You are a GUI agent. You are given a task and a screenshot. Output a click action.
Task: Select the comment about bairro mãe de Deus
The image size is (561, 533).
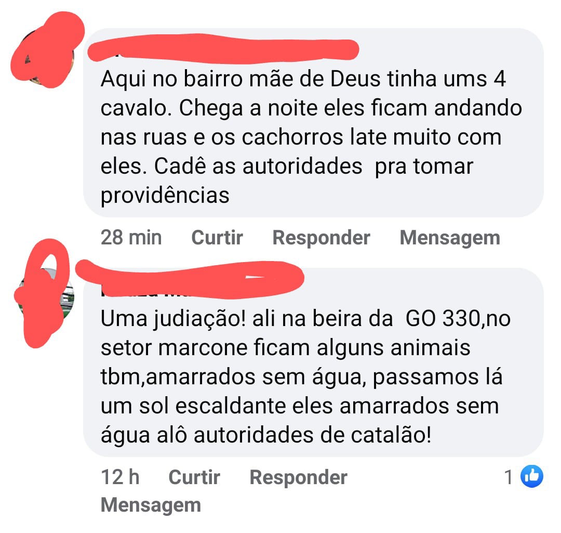tap(313, 123)
